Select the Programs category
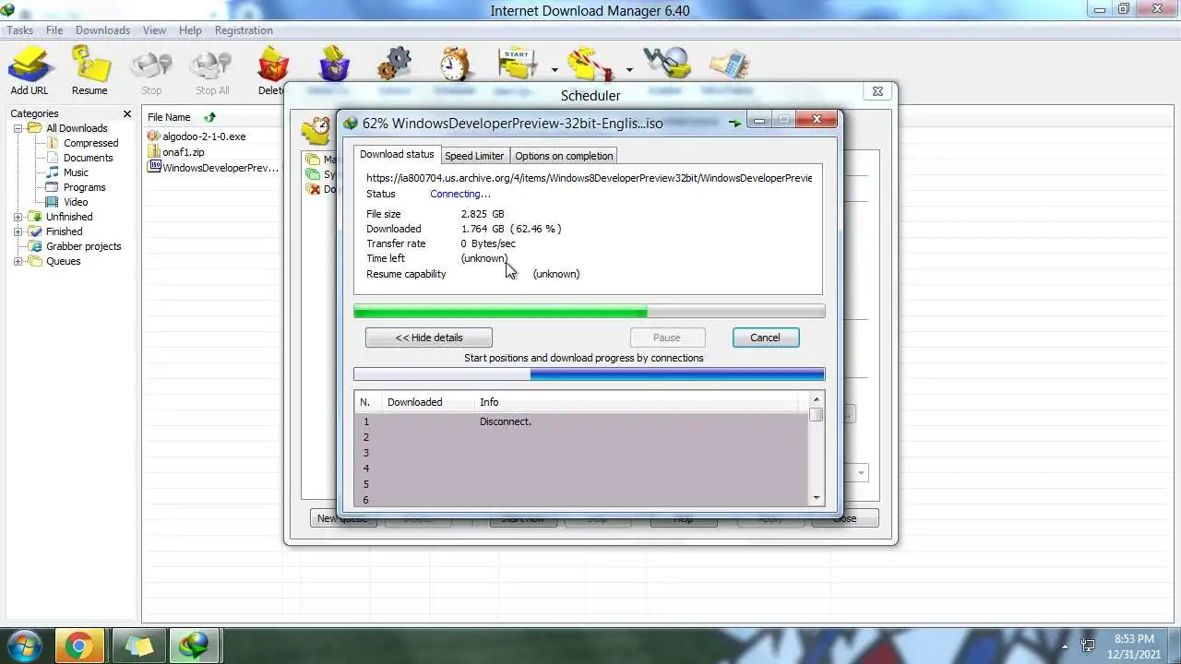 [84, 187]
